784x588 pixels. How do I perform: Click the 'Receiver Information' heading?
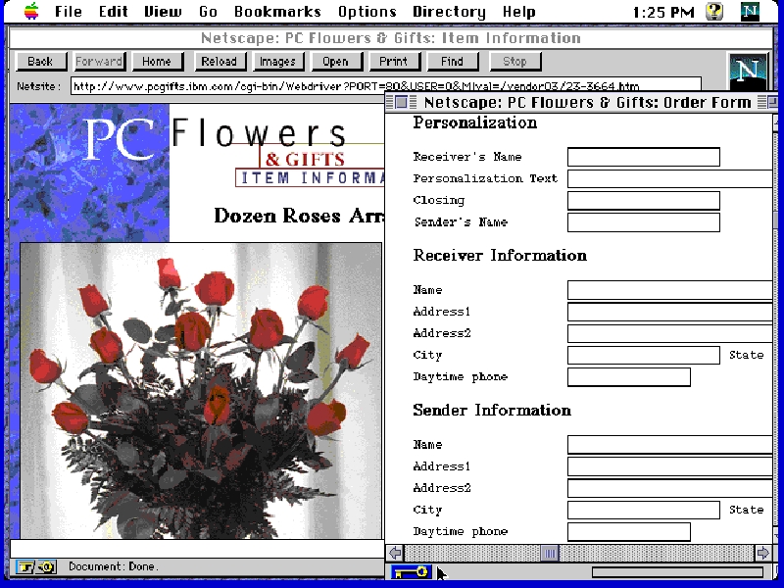tap(500, 255)
